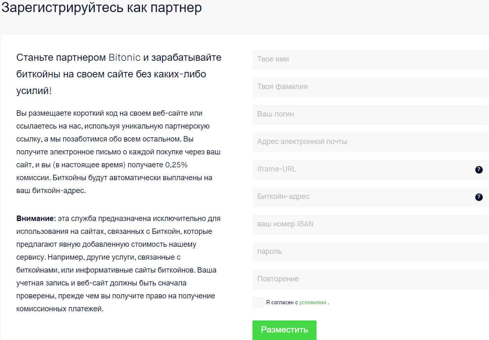Tick the 'Я согласен с условиями' checkbox
Viewport: 489px width, 340px height.
pos(258,303)
